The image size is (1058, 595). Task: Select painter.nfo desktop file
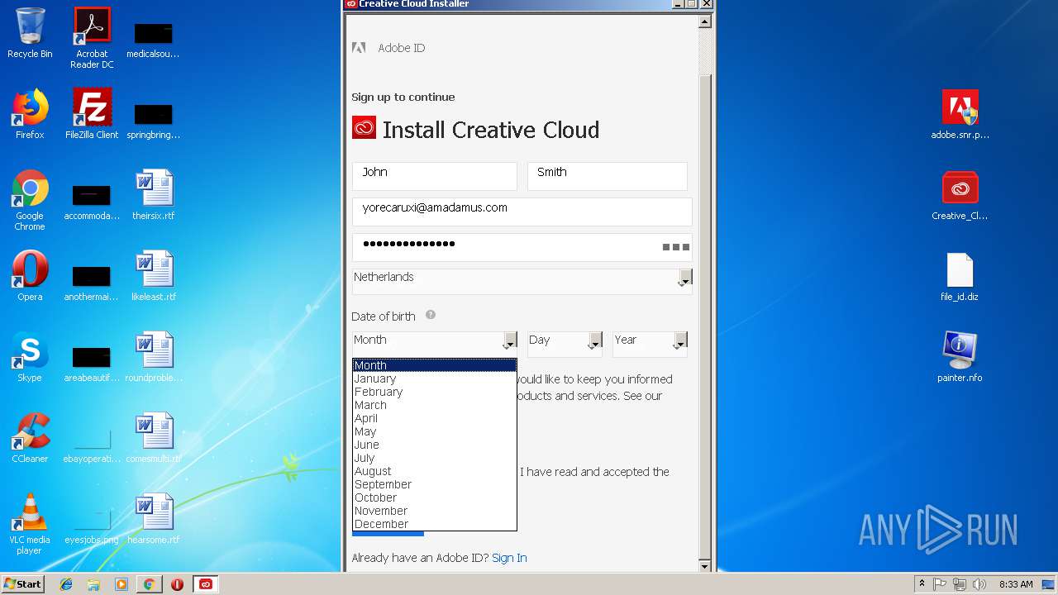point(960,357)
